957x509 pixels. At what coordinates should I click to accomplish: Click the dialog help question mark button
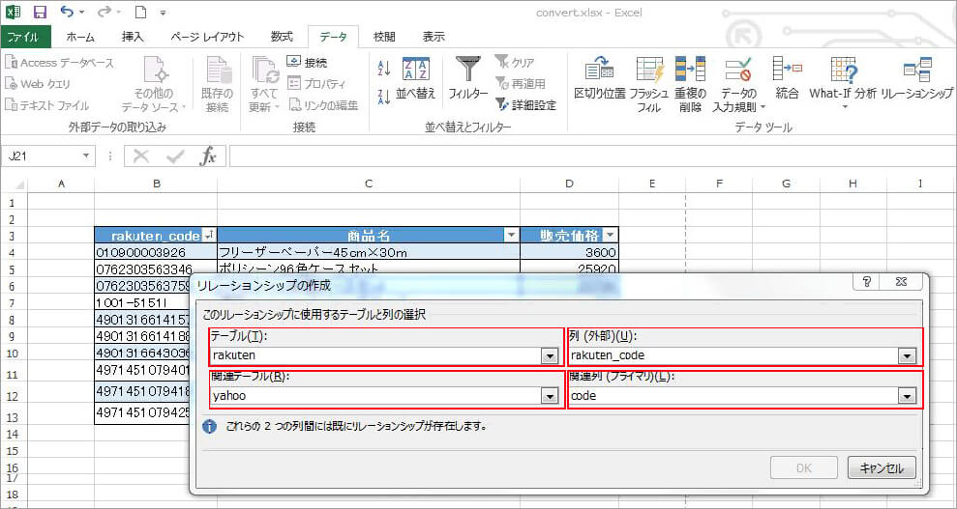(867, 281)
